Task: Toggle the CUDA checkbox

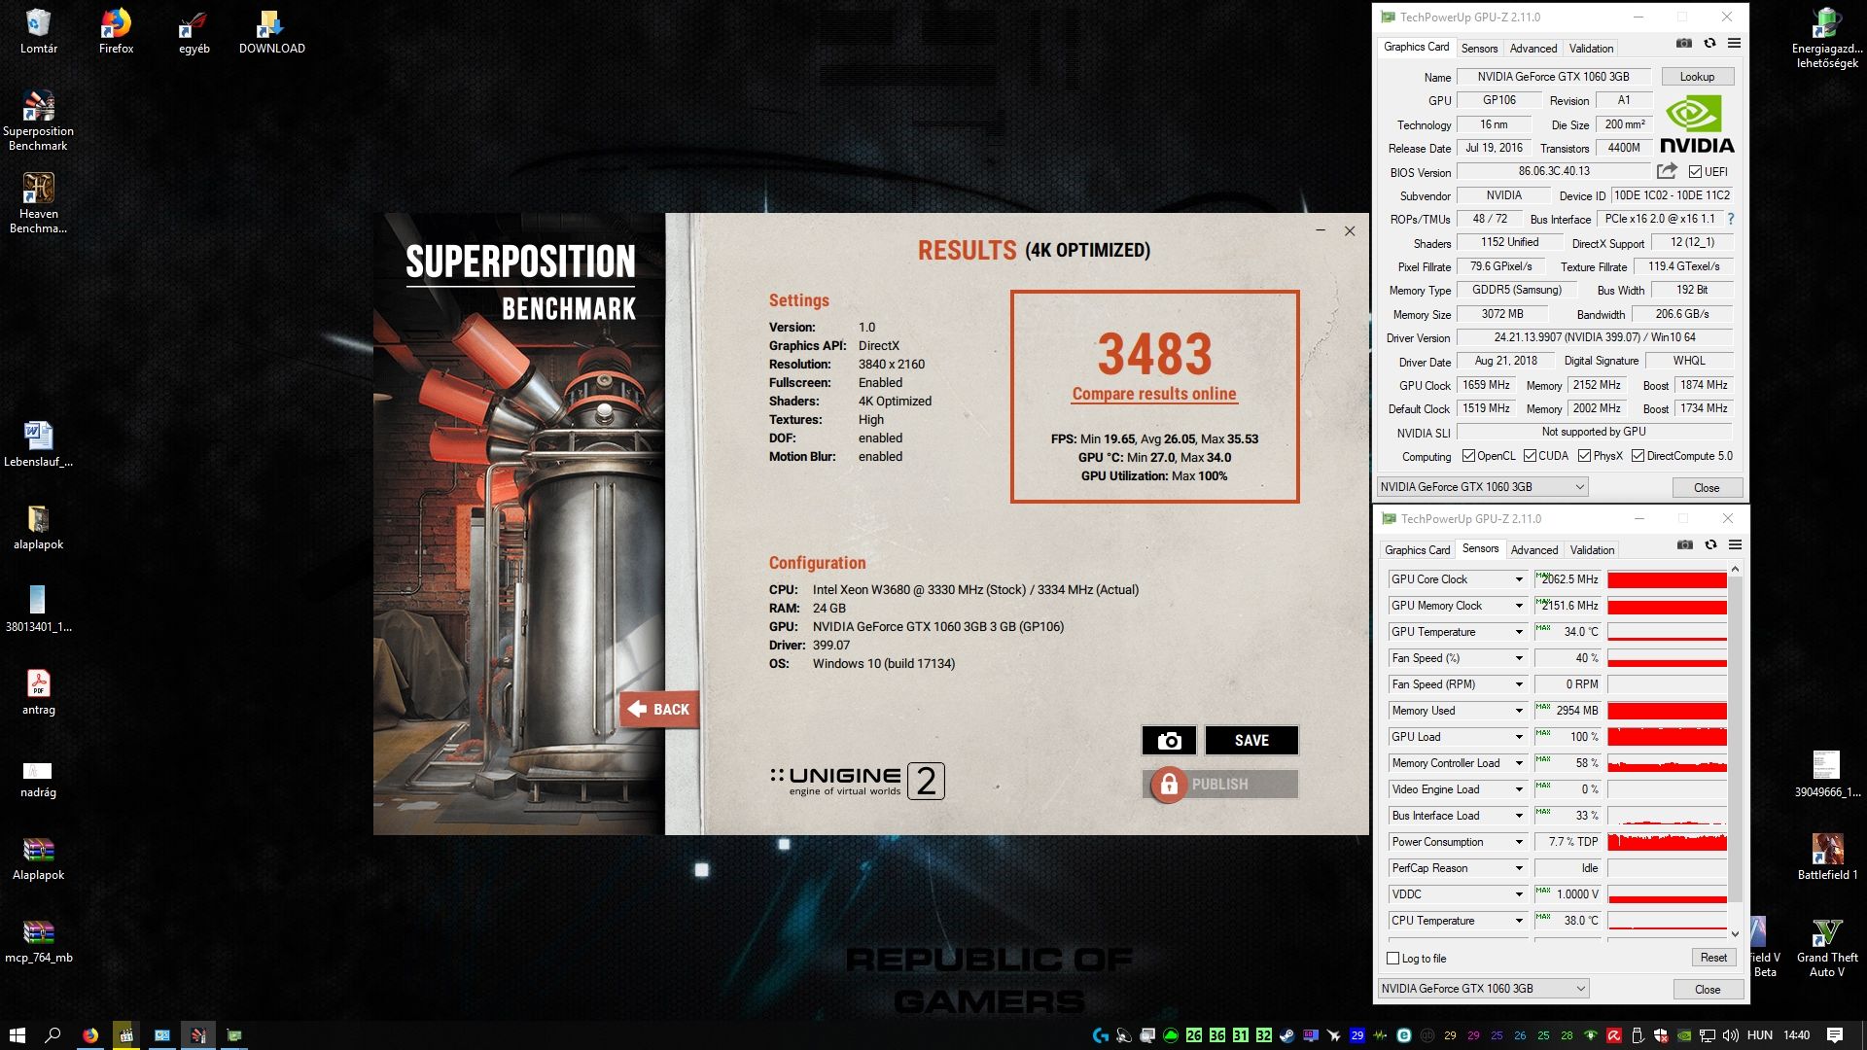Action: [1530, 456]
